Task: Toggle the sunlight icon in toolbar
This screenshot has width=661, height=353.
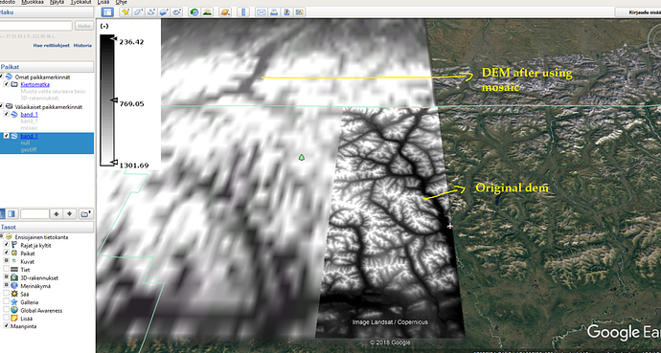Action: point(207,12)
